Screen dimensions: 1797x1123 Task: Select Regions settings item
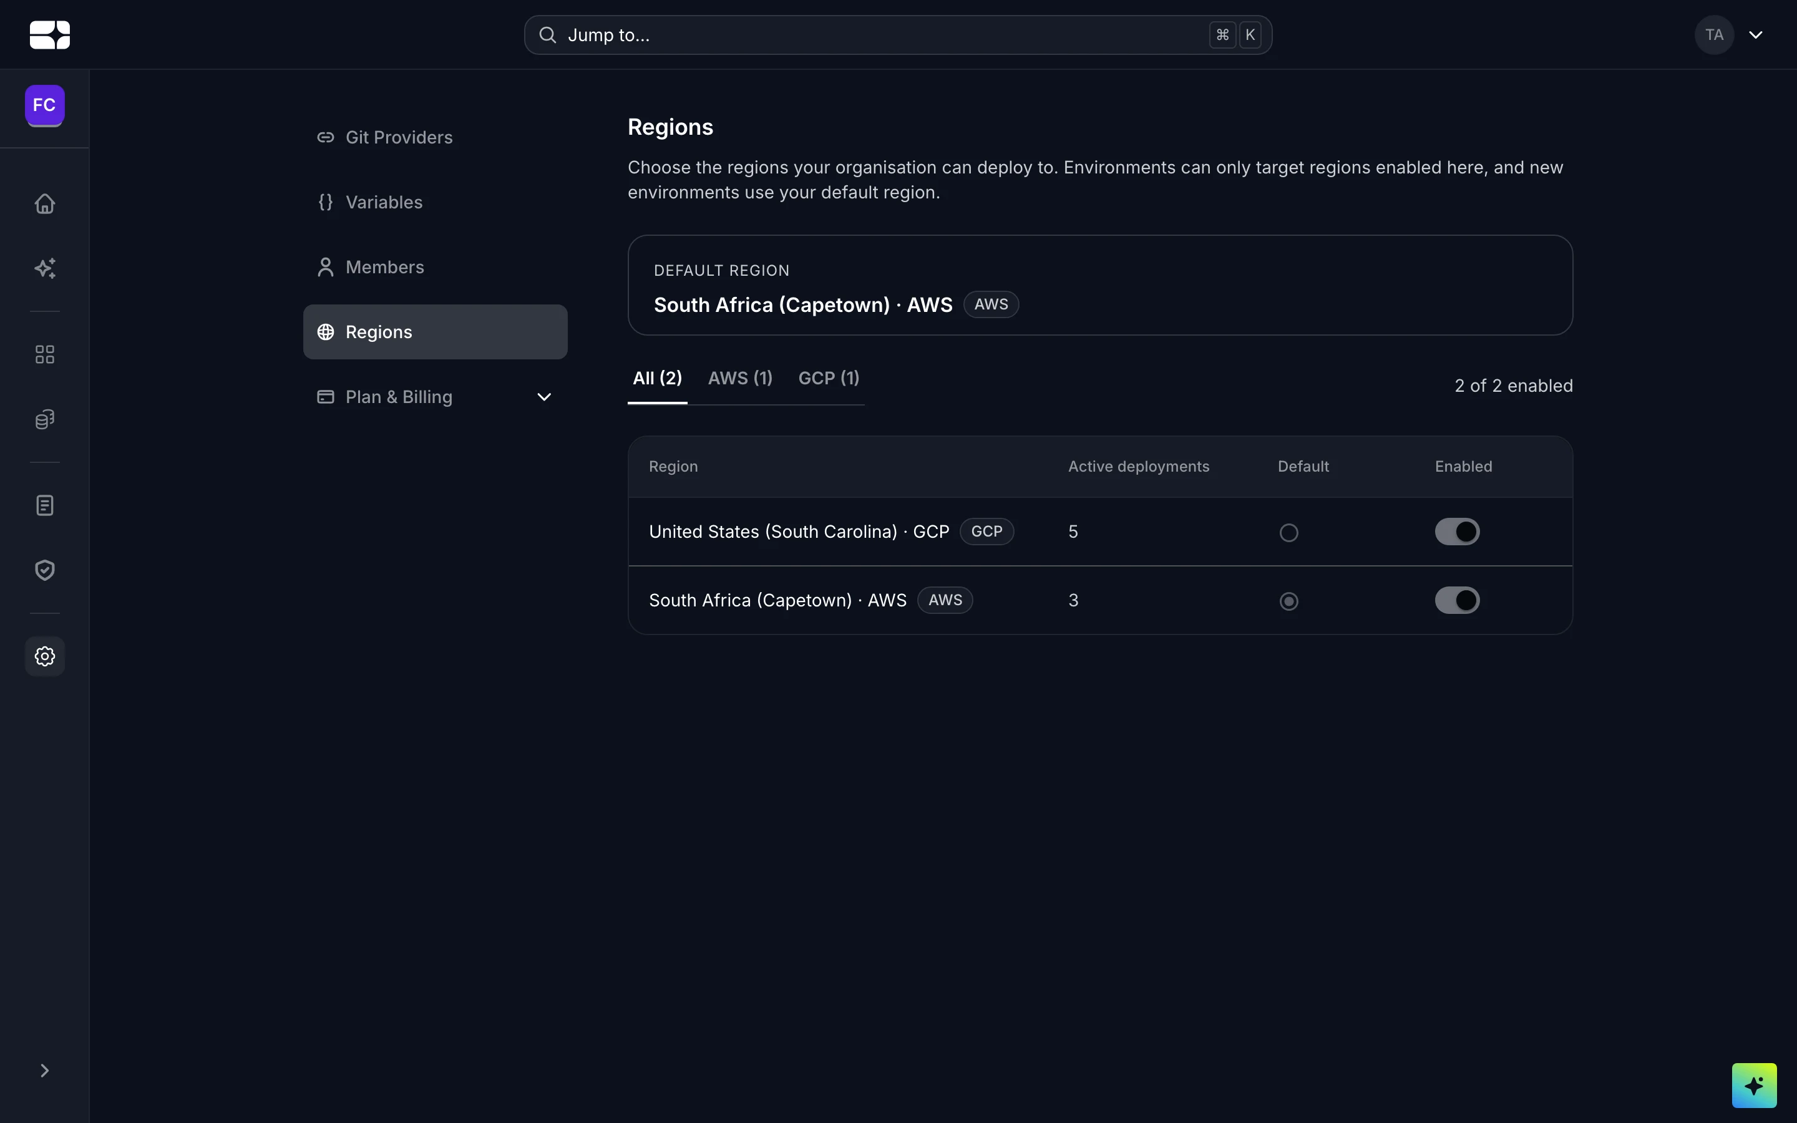coord(435,332)
